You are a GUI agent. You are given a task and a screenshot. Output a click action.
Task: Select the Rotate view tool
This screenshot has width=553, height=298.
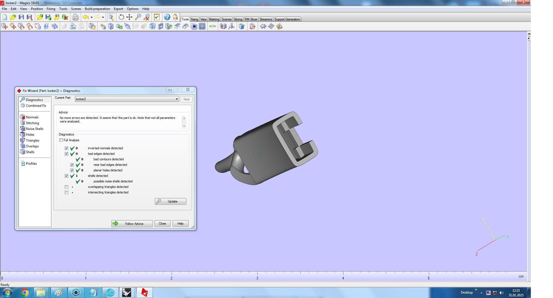coord(121,17)
